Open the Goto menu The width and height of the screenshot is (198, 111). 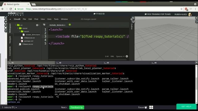point(49,19)
